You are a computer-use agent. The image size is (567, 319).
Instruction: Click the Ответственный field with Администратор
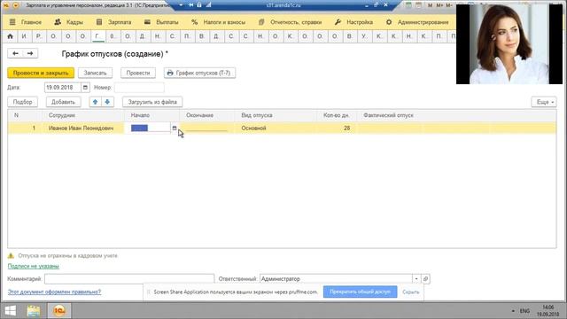pyautogui.click(x=336, y=279)
